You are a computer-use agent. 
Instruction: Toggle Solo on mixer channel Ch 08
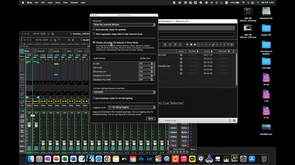tap(78, 105)
